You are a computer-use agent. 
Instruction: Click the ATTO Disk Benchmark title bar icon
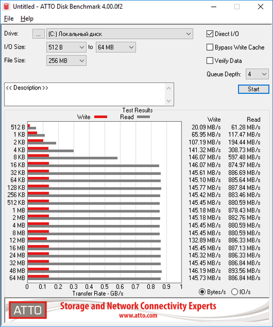(x=7, y=7)
